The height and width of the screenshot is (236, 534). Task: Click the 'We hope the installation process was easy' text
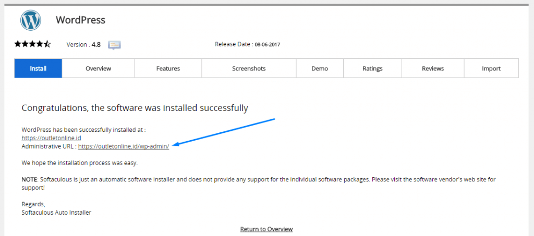80,163
